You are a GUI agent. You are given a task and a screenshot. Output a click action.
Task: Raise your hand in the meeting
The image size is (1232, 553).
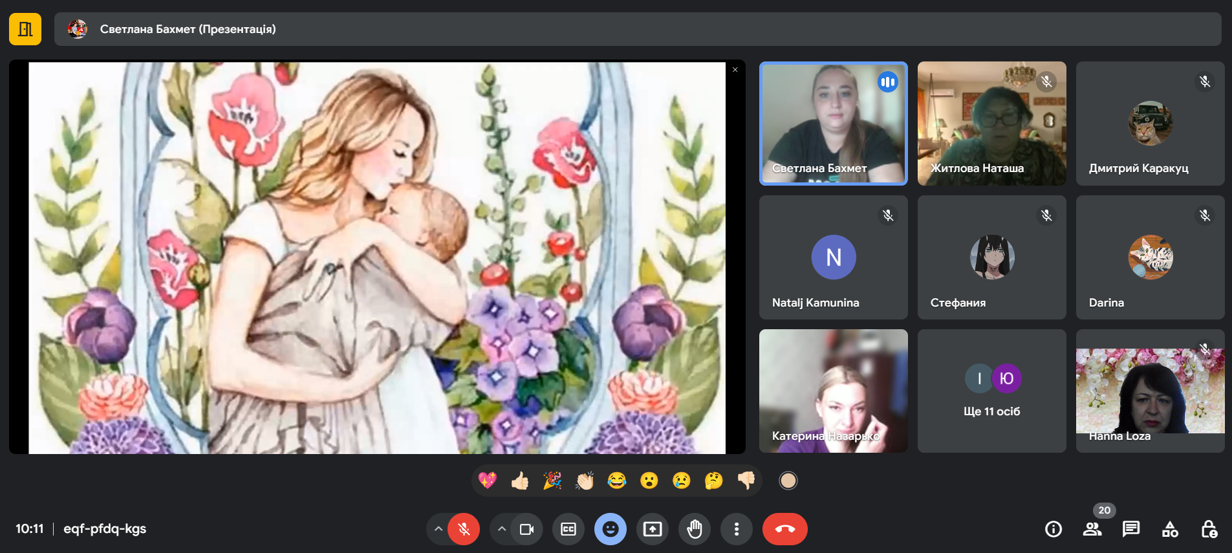click(x=695, y=529)
